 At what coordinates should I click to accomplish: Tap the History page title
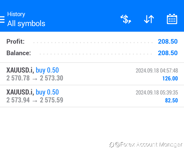(x=16, y=14)
